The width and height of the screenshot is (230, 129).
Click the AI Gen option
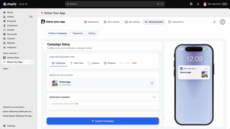(x=128, y=63)
